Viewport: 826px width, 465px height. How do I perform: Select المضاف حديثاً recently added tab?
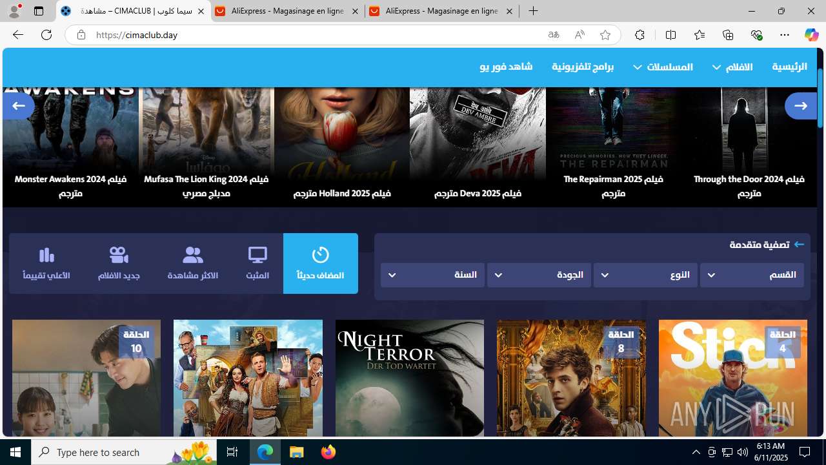(x=321, y=263)
